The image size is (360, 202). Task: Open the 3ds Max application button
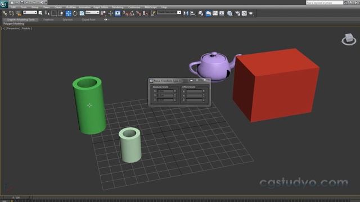pyautogui.click(x=4, y=4)
